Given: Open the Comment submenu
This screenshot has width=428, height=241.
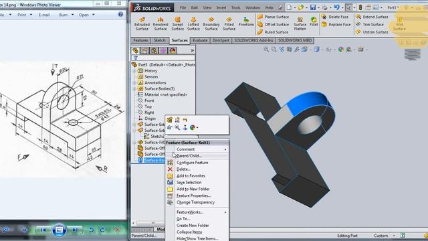Looking at the screenshot, I should click(x=197, y=149).
